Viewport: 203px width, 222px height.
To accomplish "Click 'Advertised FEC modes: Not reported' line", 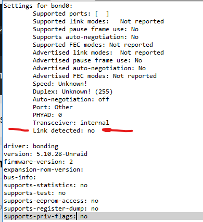I will [x=95, y=76].
